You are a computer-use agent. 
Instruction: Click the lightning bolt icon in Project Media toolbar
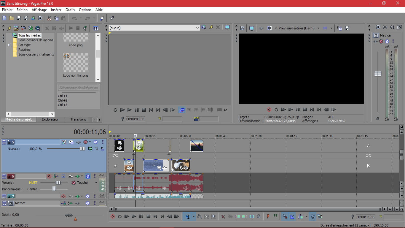point(9,28)
